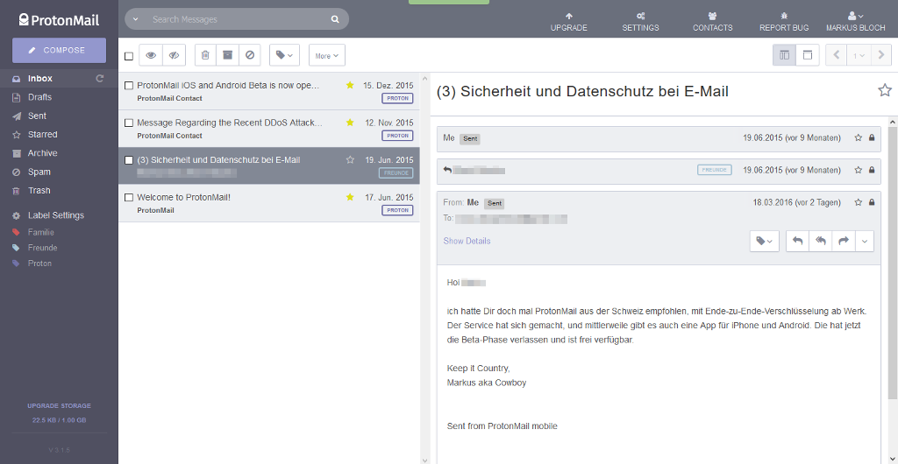Tick the select-all checkbox in toolbar

129,56
